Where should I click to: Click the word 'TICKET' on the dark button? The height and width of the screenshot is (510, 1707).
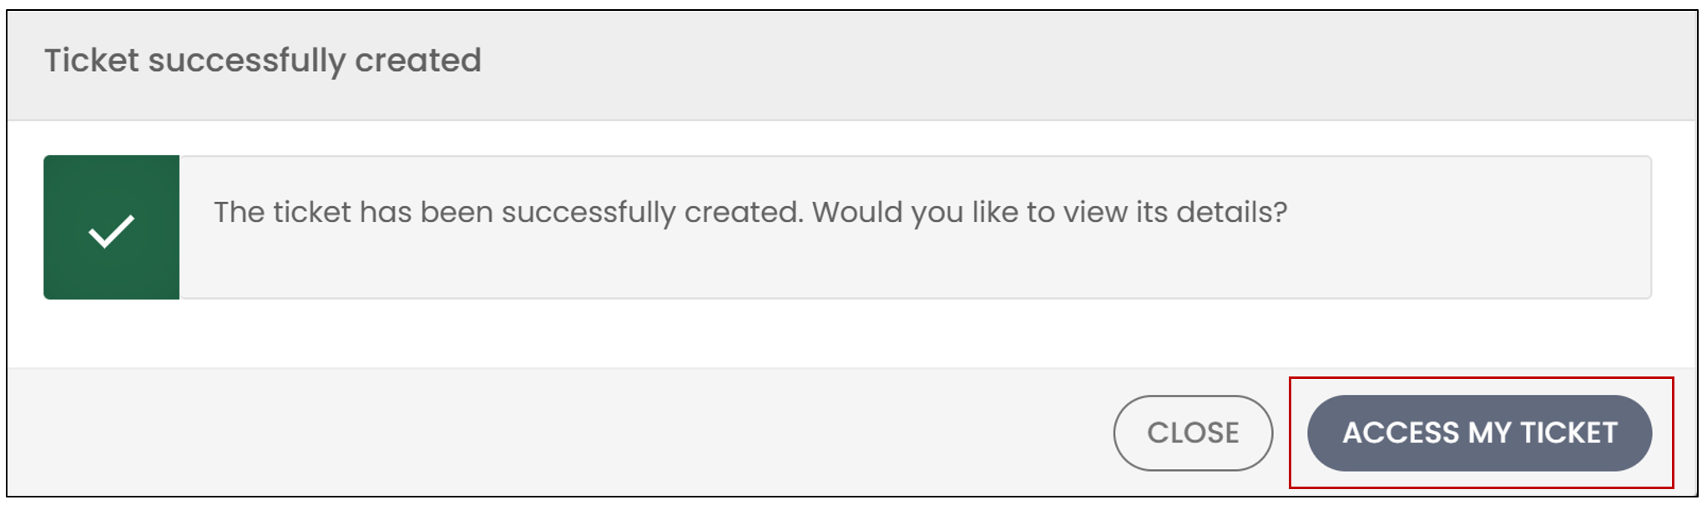tap(1569, 433)
